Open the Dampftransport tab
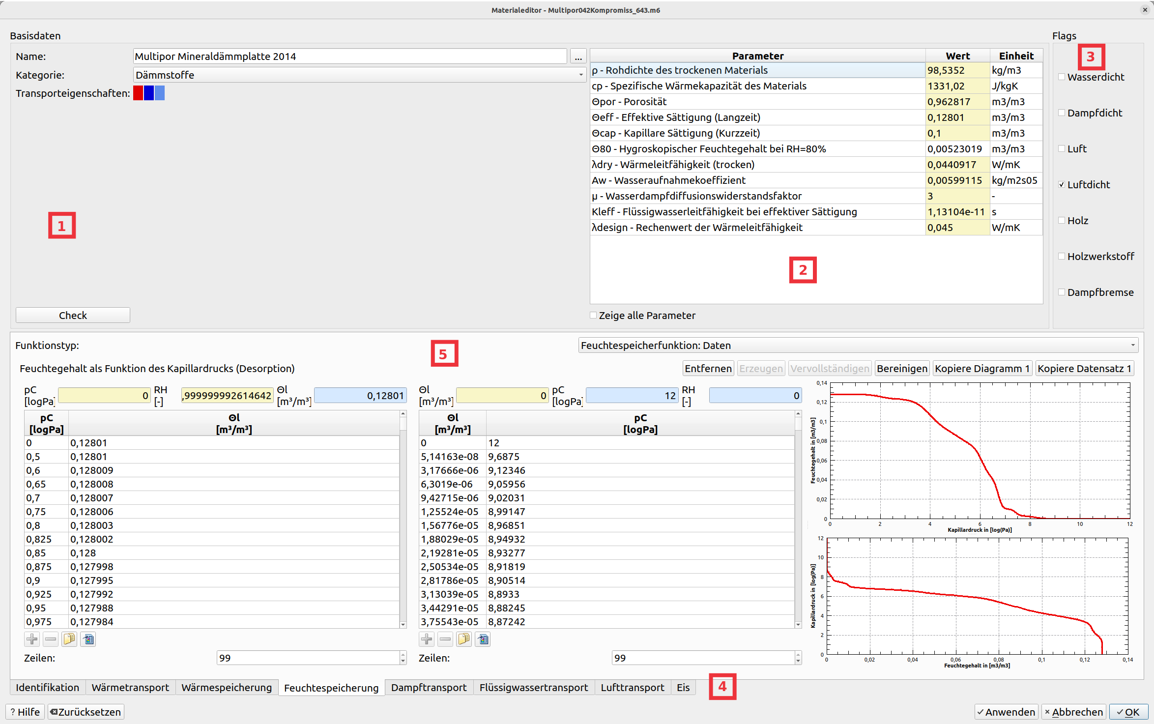Screen dimensions: 1154x724 click(x=429, y=687)
